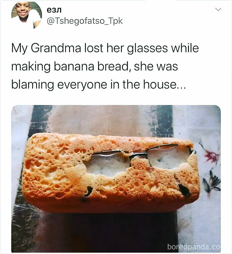
Task: Open the @Tshegofatso_Tpk handle link
Action: click(85, 21)
